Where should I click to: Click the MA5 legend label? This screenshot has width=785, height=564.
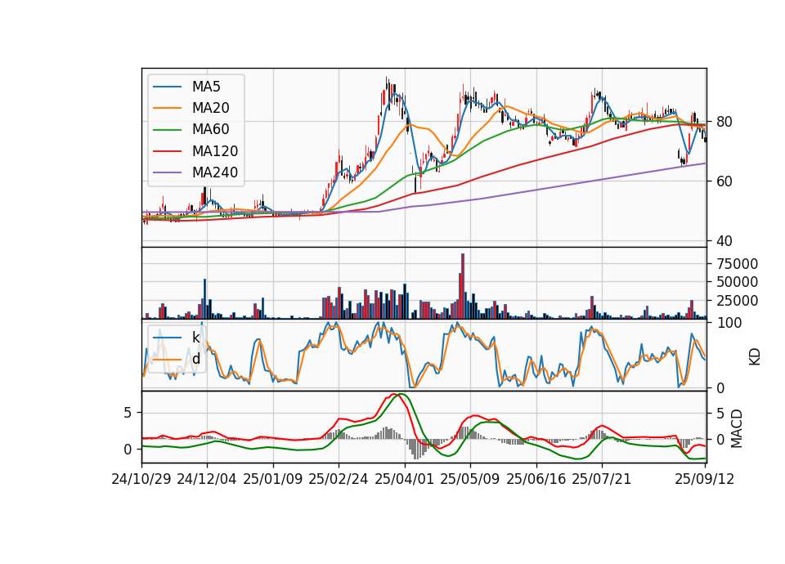(206, 87)
